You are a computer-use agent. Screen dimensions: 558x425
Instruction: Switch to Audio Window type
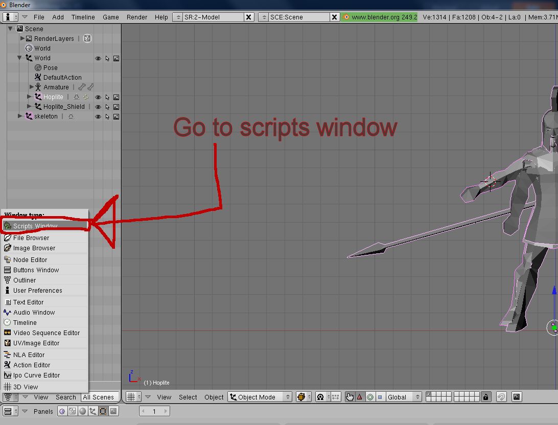(45, 312)
